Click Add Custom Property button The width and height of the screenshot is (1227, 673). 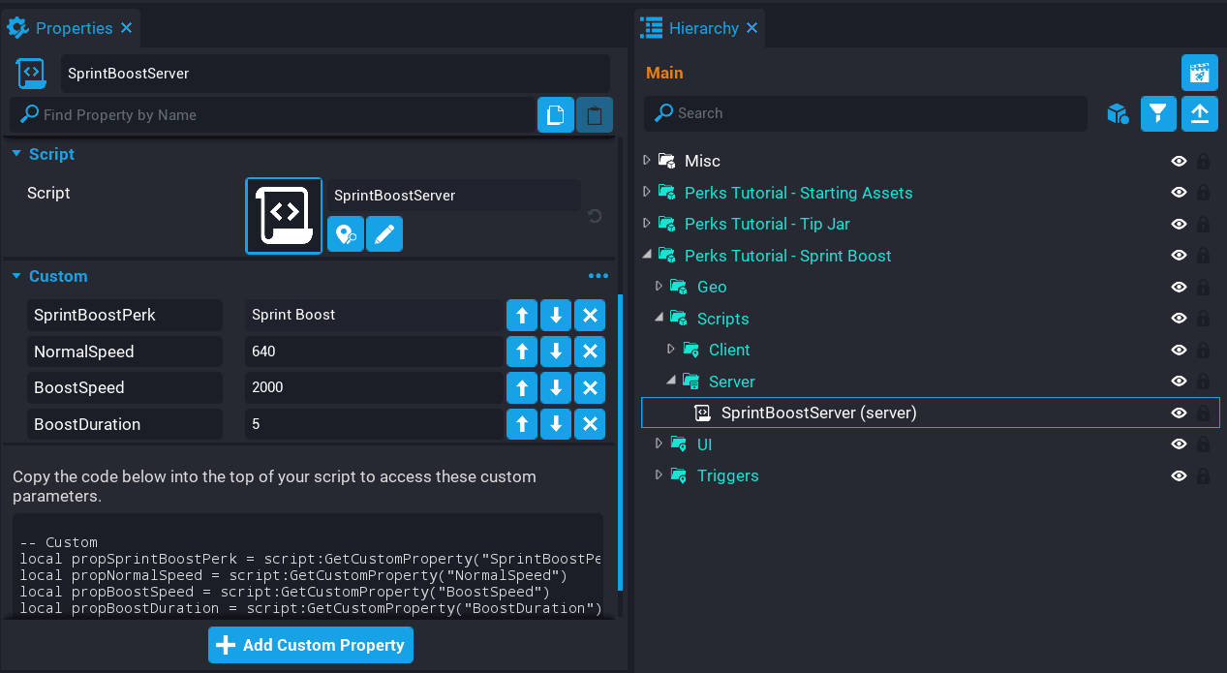pos(311,645)
